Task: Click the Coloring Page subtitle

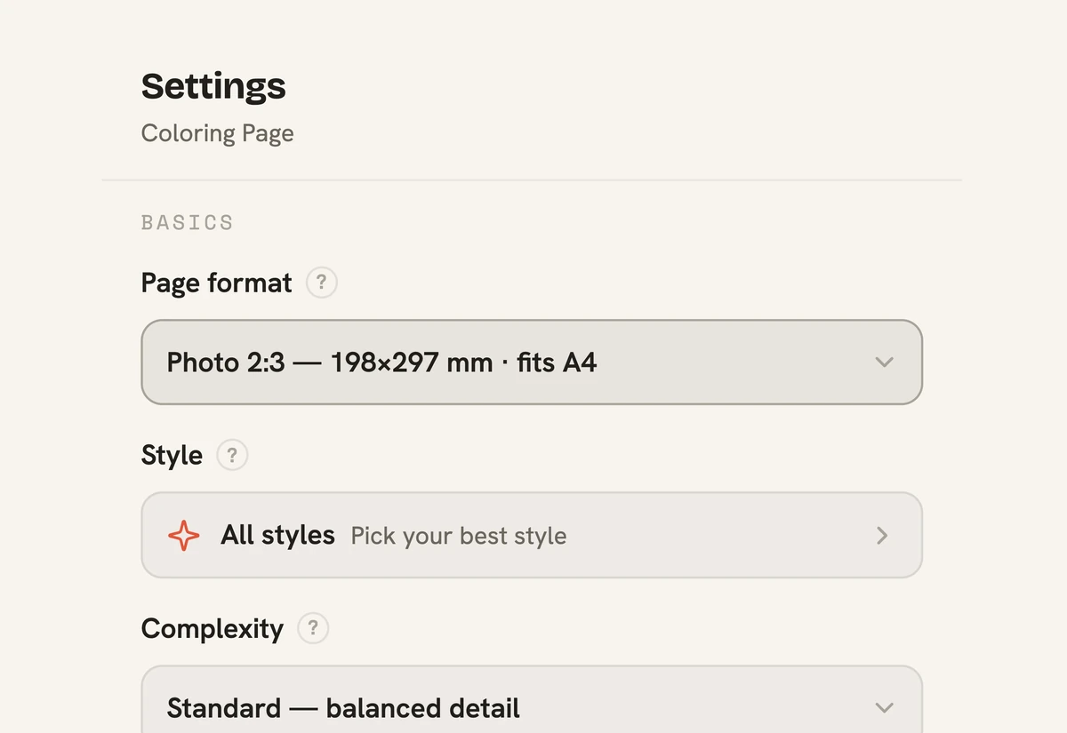Action: coord(217,133)
